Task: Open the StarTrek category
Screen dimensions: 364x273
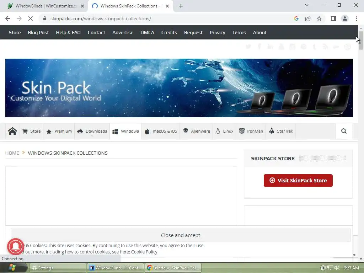Action: click(x=281, y=131)
